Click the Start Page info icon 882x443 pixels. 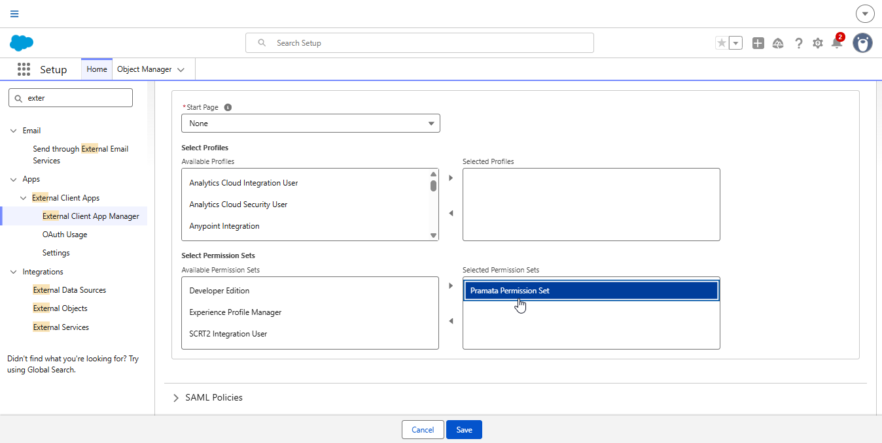click(x=228, y=107)
